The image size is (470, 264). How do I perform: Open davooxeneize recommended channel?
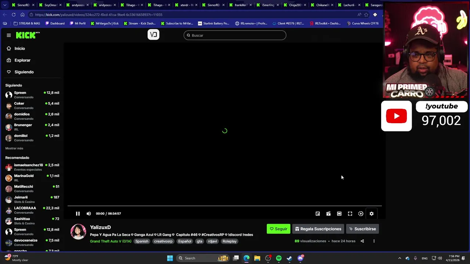coord(32,242)
